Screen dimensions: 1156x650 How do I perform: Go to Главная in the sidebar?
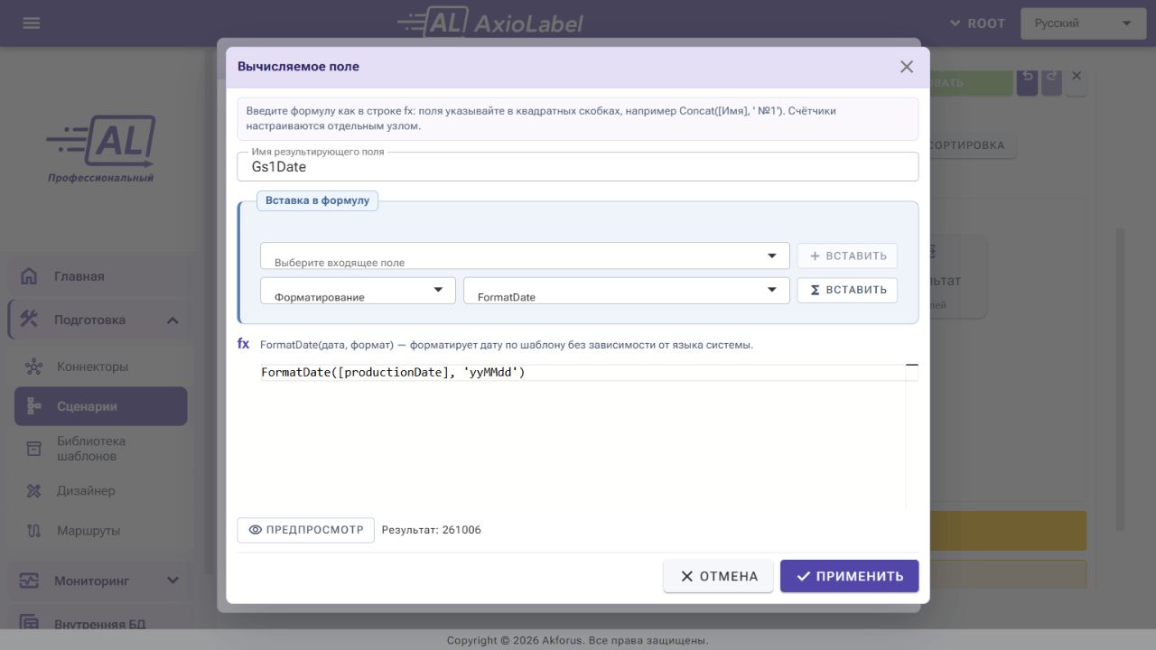point(100,276)
